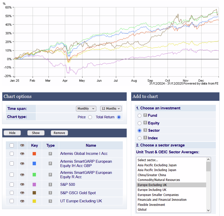The width and height of the screenshot is (224, 216).
Task: Click eye icon beside S&P GSCI Gold Spot
Action: point(22,193)
